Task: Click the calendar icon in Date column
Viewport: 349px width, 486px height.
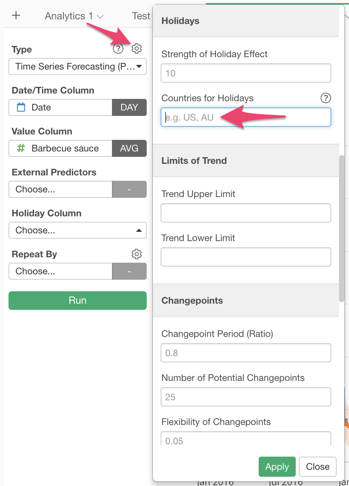Action: point(21,107)
